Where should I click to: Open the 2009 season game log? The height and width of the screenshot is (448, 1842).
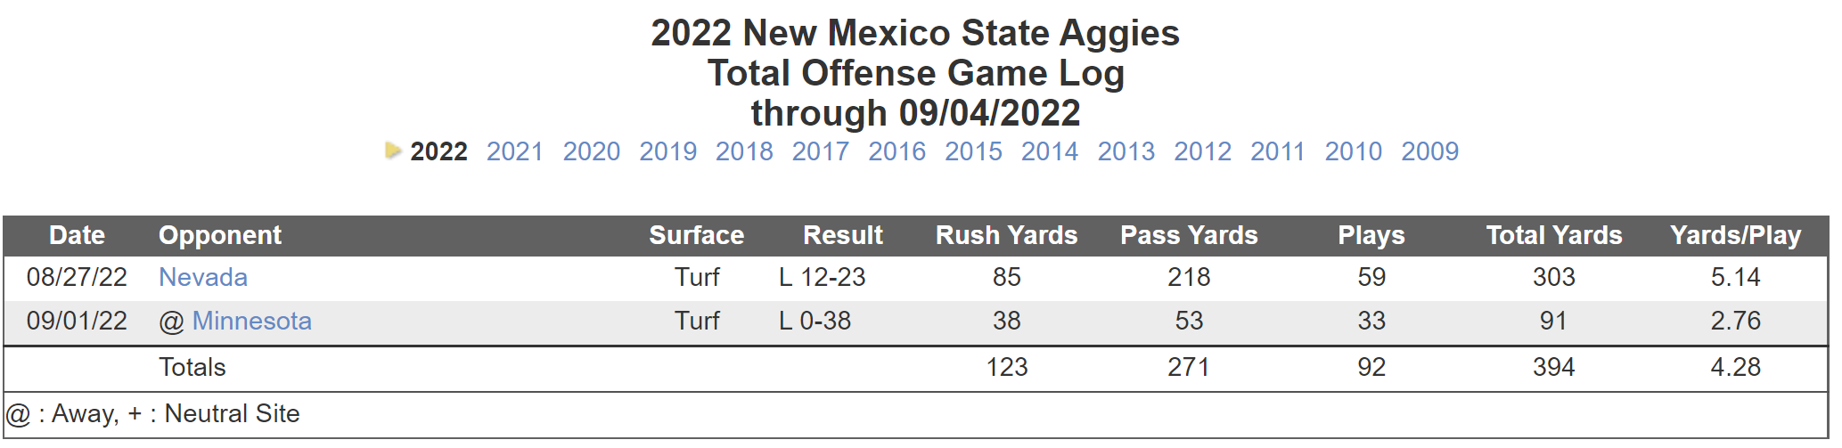[x=1430, y=151]
